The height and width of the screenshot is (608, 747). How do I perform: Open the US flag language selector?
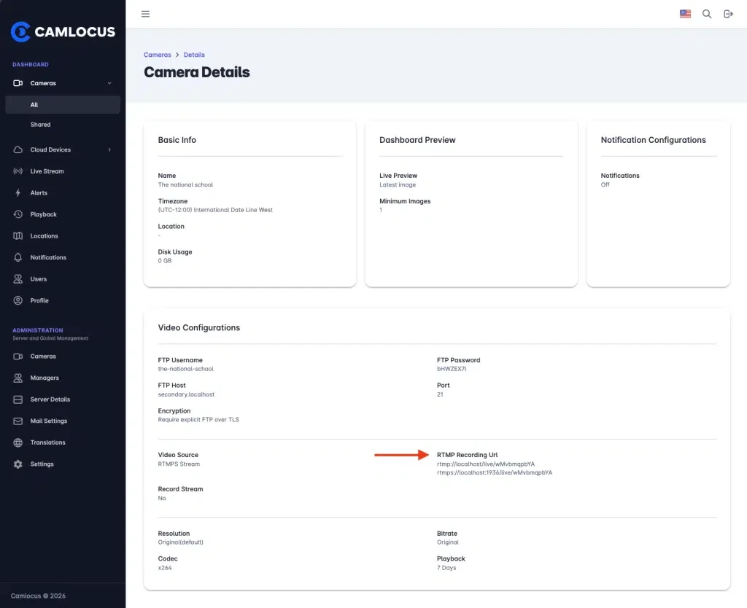point(685,14)
